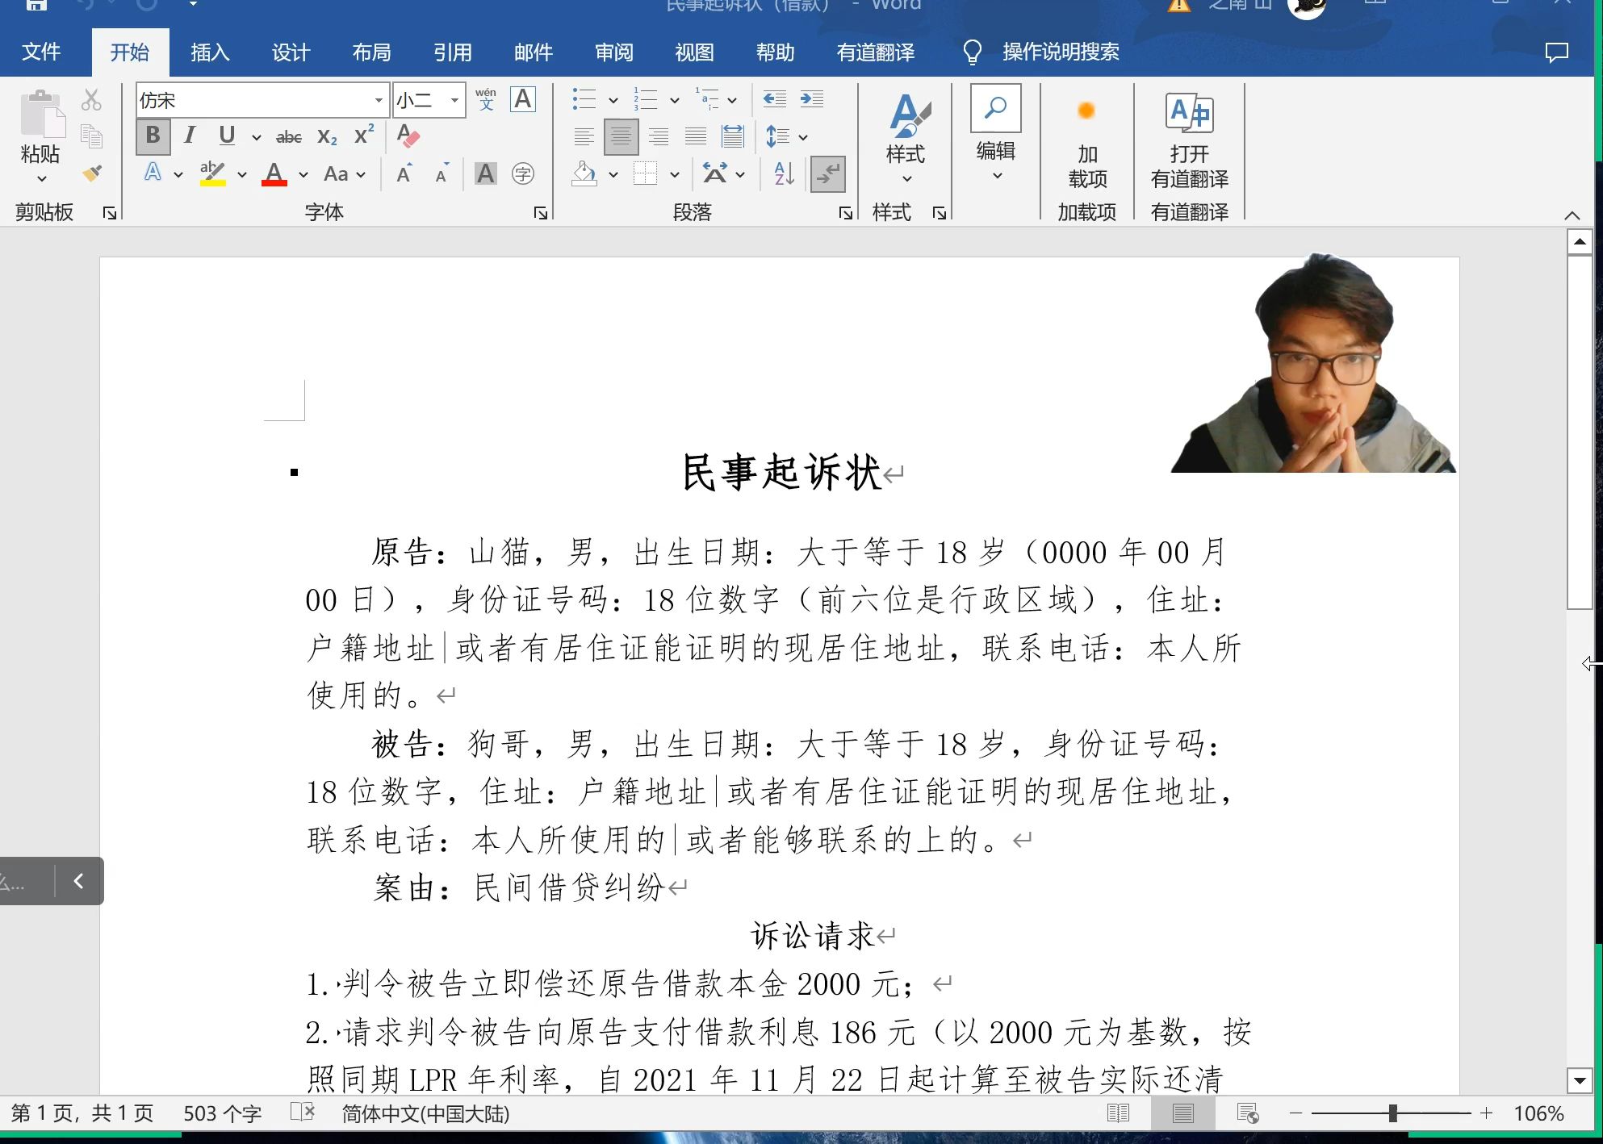Click the zoom slider handle
The image size is (1603, 1144).
pyautogui.click(x=1392, y=1113)
